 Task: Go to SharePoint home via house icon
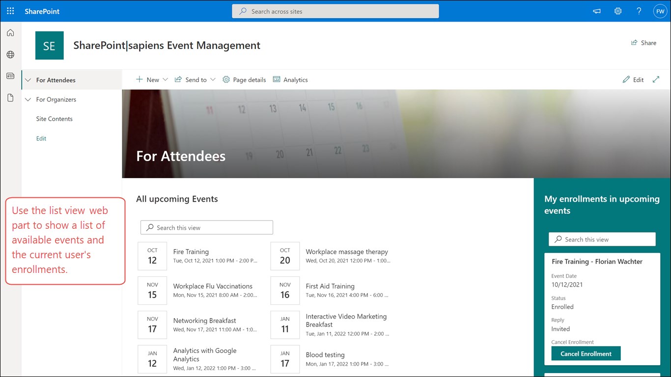tap(10, 33)
